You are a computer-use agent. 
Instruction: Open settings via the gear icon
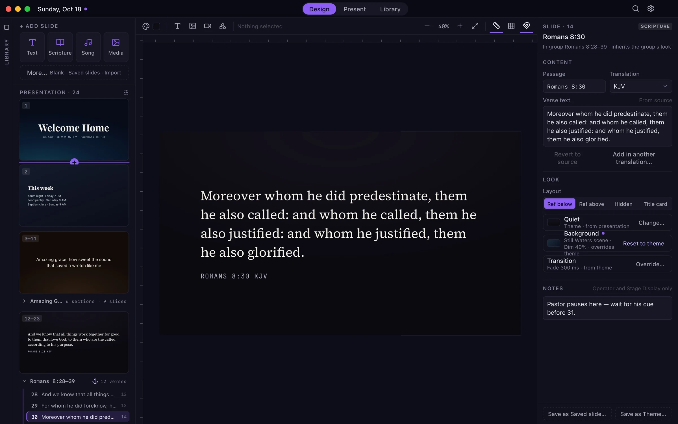click(x=651, y=9)
